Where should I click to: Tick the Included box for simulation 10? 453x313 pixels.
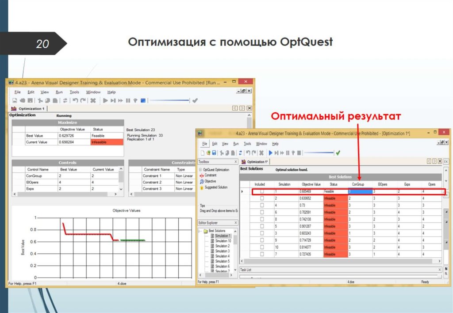262,247
